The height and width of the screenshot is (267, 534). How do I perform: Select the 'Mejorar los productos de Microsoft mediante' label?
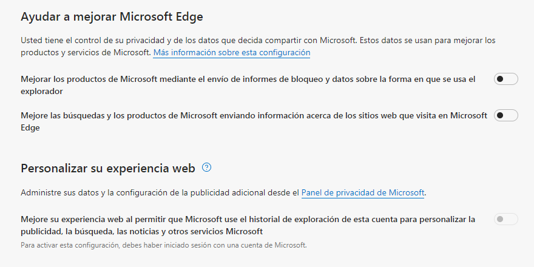coord(248,85)
